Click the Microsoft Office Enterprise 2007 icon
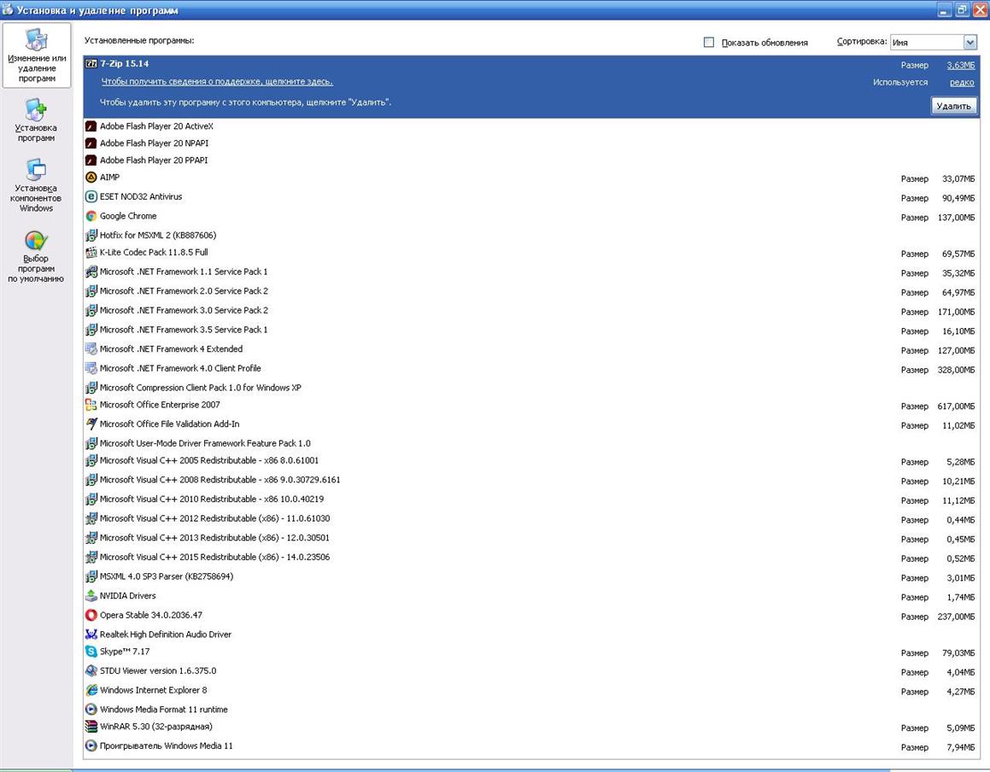The image size is (990, 772). point(91,406)
